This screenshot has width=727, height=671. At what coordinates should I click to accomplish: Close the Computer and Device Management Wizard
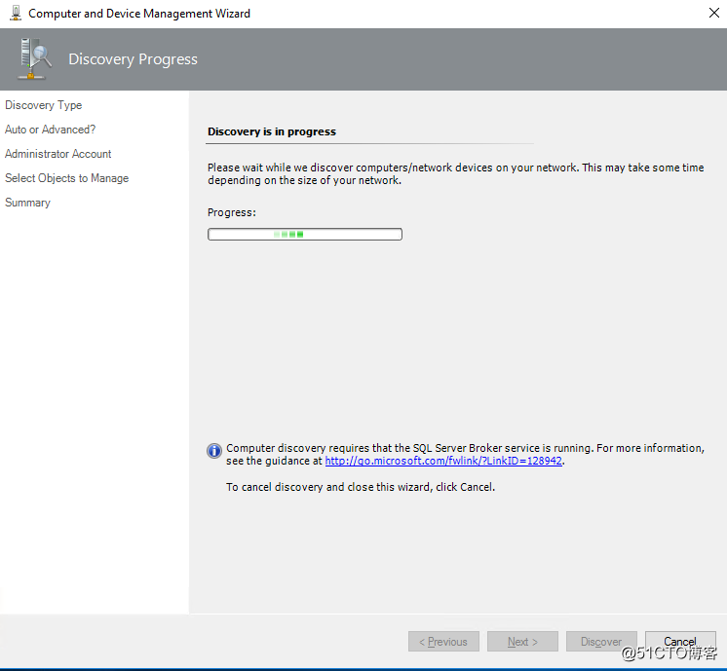[713, 13]
